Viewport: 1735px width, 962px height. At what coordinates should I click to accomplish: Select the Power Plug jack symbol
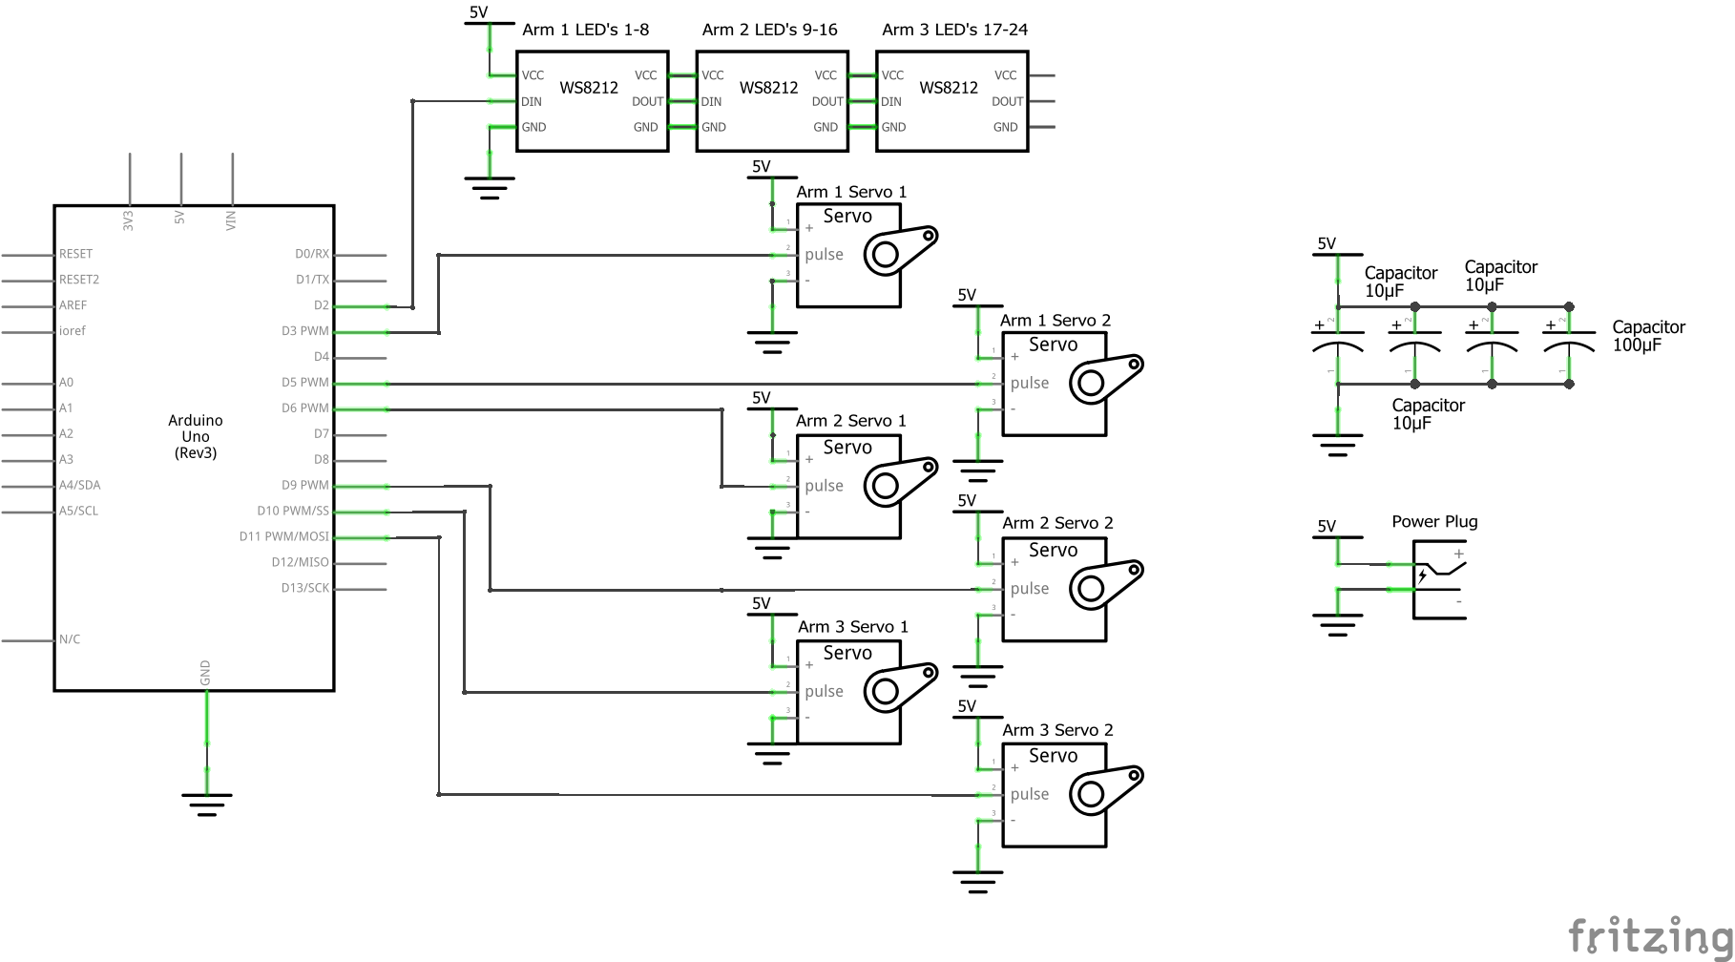(1438, 579)
